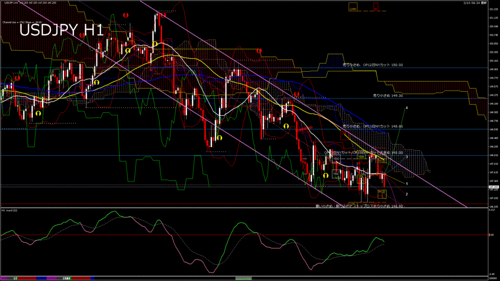500x281 pixels.
Task: Click the red arrow marker at chart peak
Action: (163, 15)
